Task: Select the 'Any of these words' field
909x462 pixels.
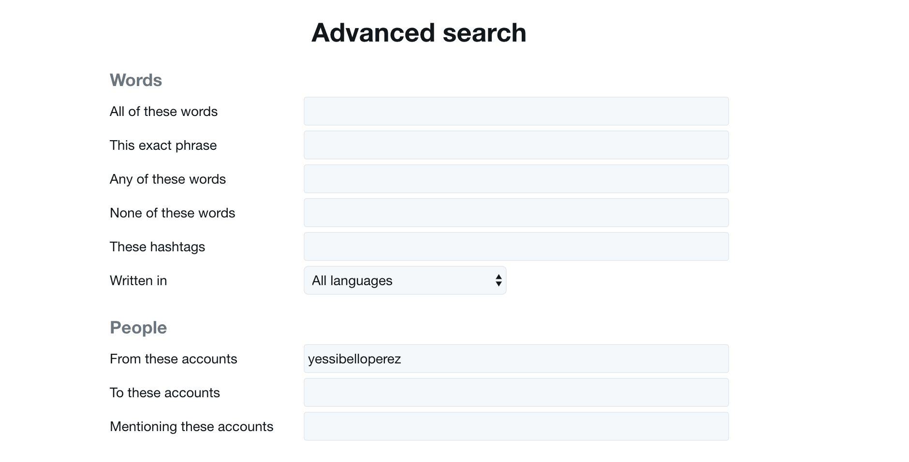Action: 516,179
